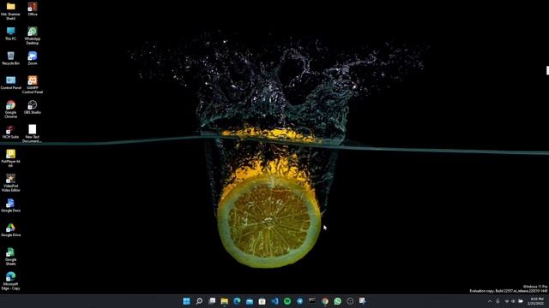Select the New Text Document file
The image size is (549, 308).
[x=33, y=133]
